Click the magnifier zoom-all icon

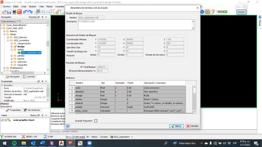click(x=52, y=11)
